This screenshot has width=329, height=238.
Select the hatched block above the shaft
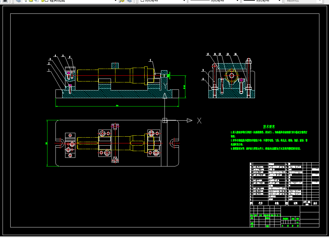115,66
